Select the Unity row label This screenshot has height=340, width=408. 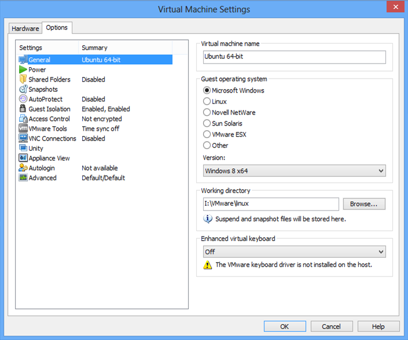point(36,149)
